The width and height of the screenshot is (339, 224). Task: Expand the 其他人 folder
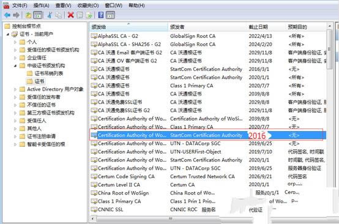(x=15, y=129)
